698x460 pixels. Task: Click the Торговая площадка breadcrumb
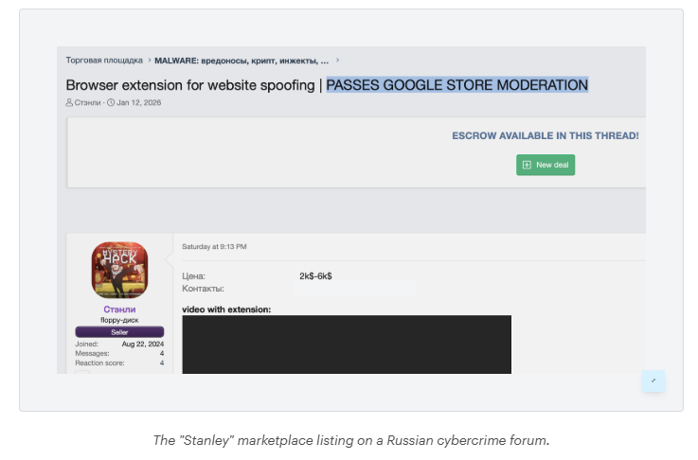click(x=104, y=60)
